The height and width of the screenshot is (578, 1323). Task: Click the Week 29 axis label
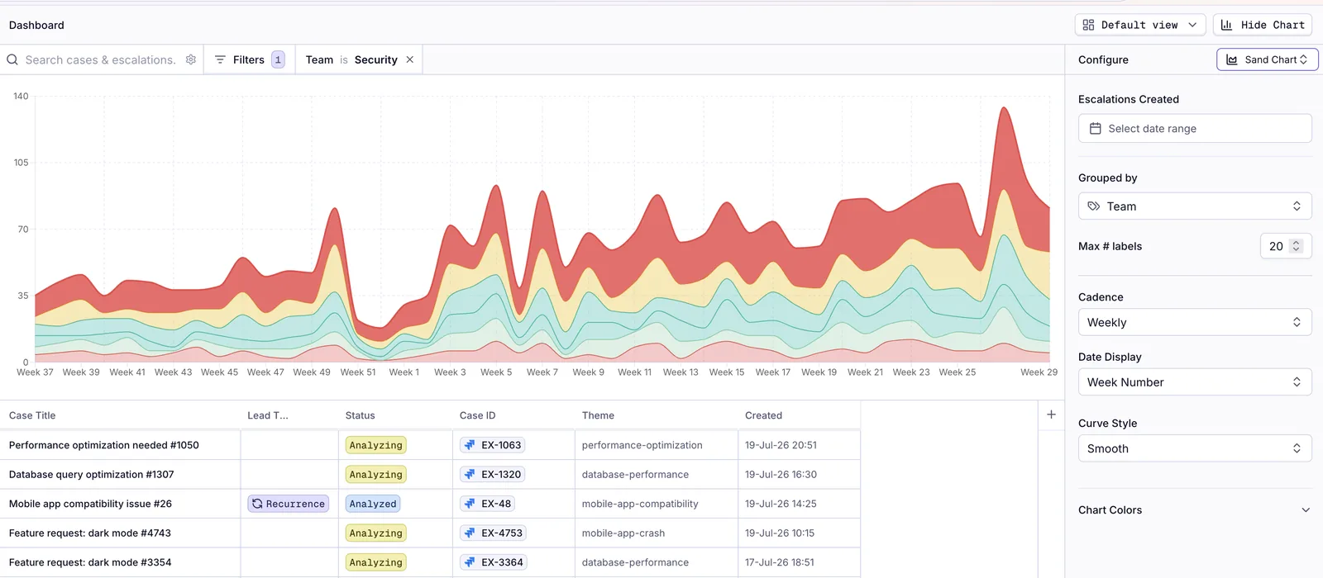point(1039,372)
